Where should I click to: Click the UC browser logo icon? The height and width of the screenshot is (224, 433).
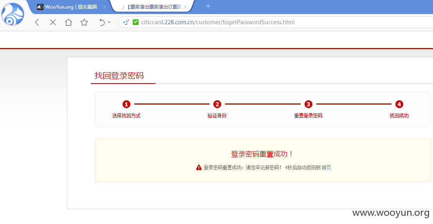pyautogui.click(x=13, y=14)
